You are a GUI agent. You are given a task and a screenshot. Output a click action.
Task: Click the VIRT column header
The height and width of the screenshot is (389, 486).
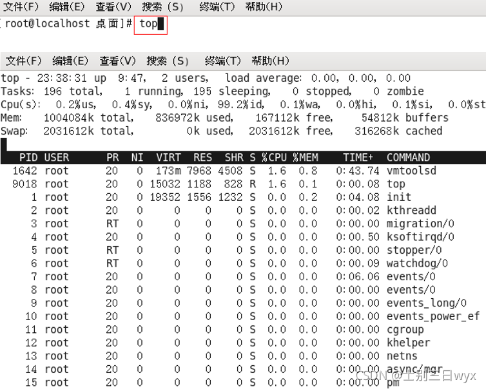[168, 158]
